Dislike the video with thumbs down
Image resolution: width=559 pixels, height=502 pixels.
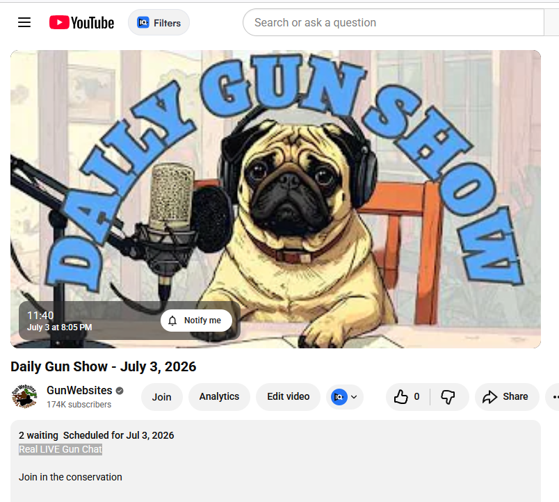click(x=448, y=397)
